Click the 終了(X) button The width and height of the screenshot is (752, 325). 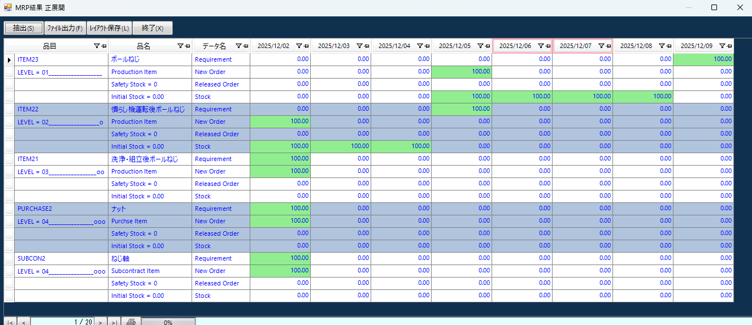pos(153,28)
